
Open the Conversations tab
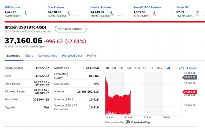[47, 56]
